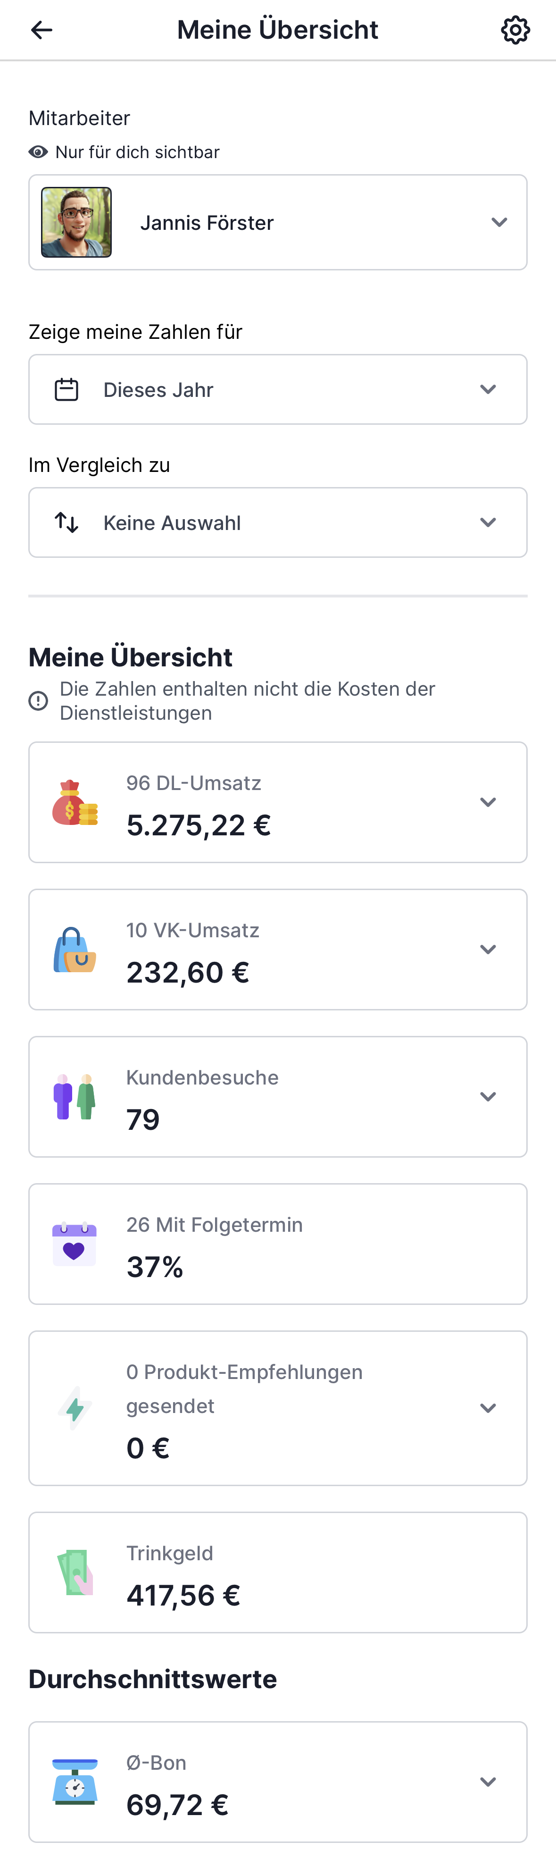Click Jannis Förster's profile photo
This screenshot has height=1850, width=556.
tap(77, 223)
